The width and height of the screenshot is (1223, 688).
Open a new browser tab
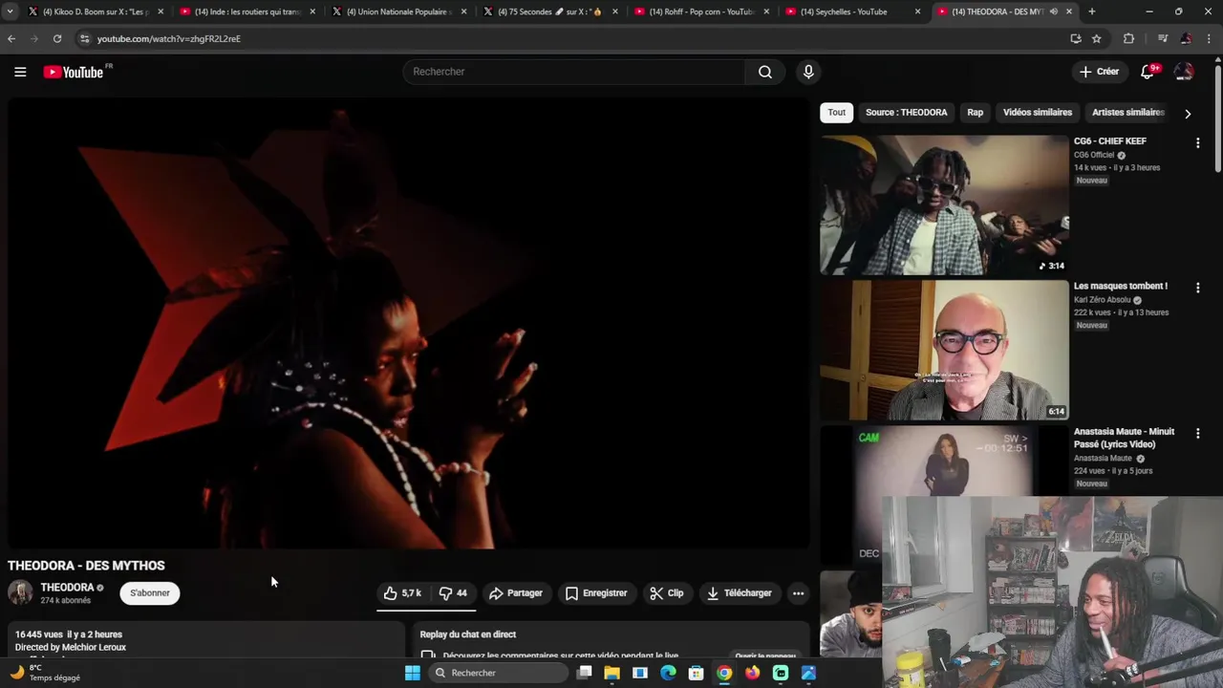click(x=1092, y=11)
